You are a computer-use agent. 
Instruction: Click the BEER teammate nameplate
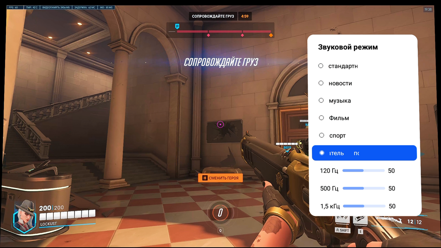pos(287,147)
